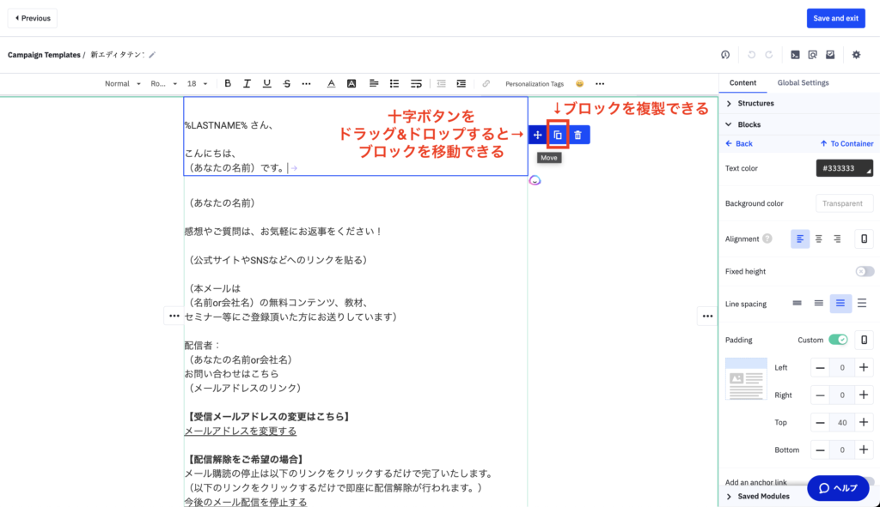Open the #333333 text color picker
Image resolution: width=880 pixels, height=507 pixels.
tap(844, 168)
